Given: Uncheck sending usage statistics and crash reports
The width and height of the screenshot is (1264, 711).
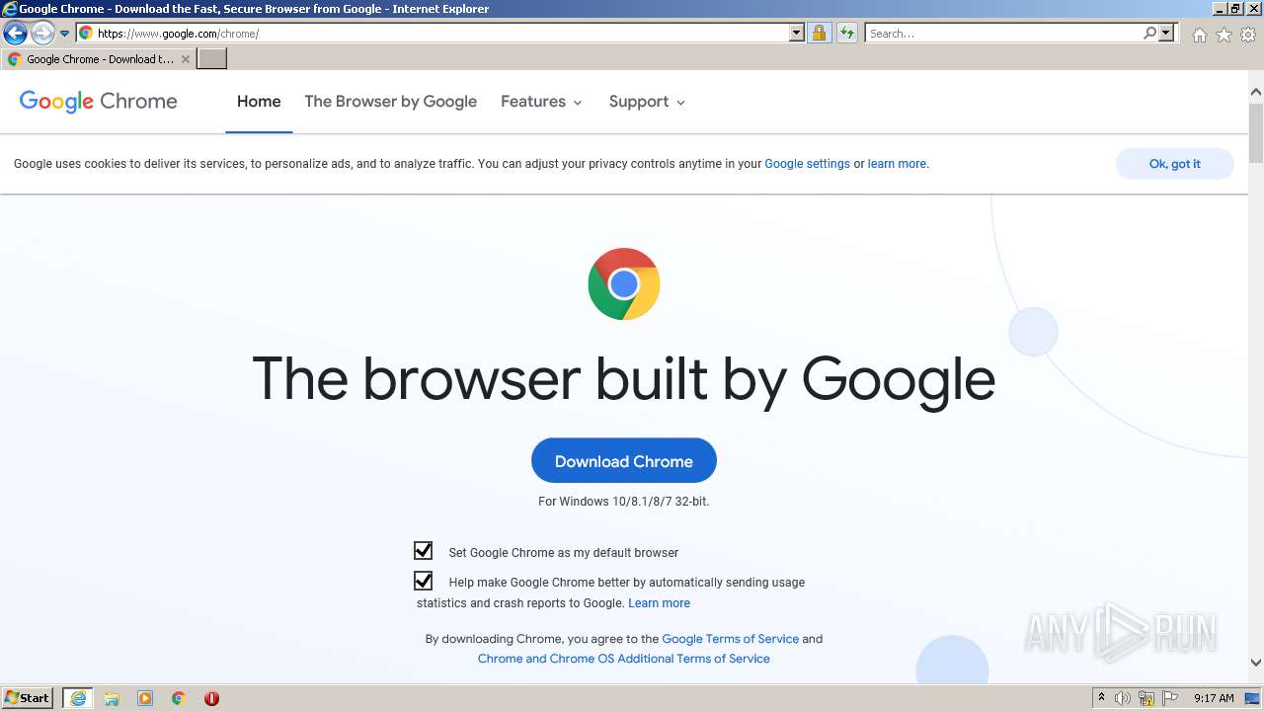Looking at the screenshot, I should click(x=423, y=581).
